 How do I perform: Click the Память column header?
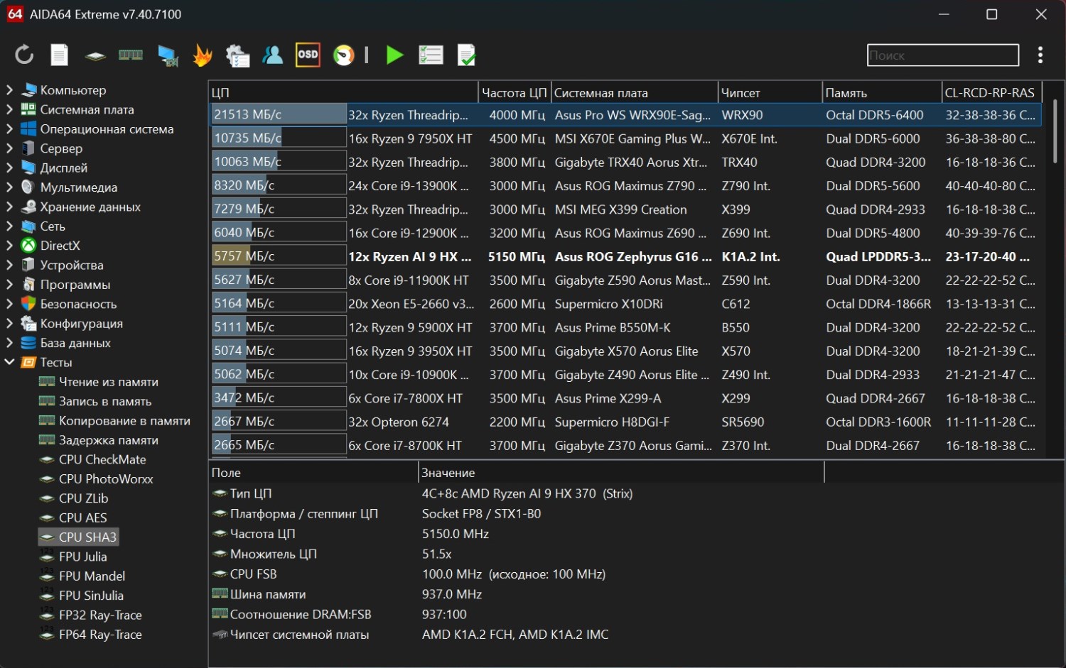(x=846, y=93)
